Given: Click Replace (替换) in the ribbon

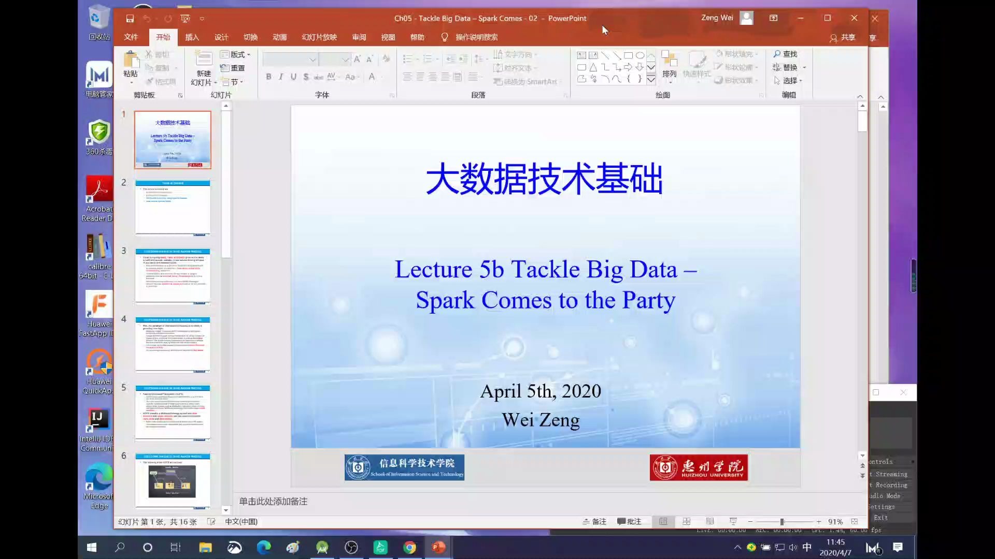Looking at the screenshot, I should (x=788, y=67).
